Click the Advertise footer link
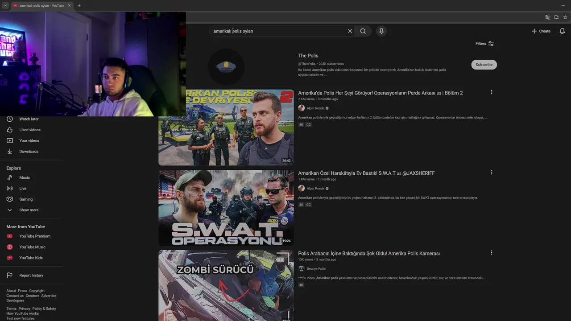This screenshot has width=571, height=321. tap(49, 296)
